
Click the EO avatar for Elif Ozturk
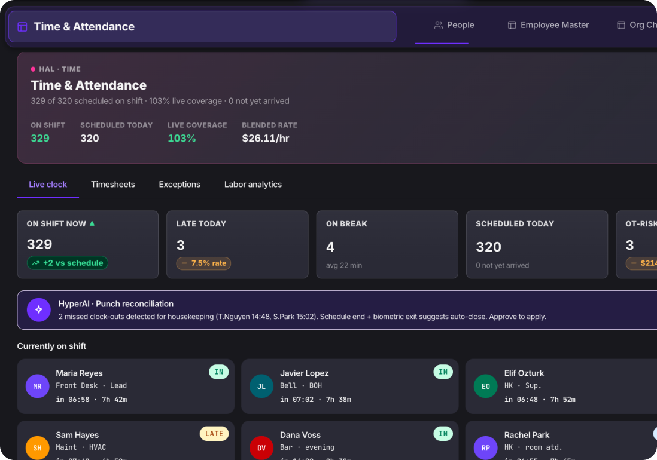coord(486,386)
